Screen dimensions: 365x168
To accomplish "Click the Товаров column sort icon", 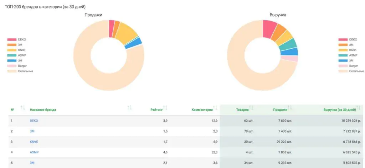I will click(251, 108).
